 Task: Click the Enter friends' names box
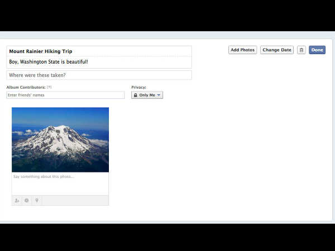coord(65,95)
